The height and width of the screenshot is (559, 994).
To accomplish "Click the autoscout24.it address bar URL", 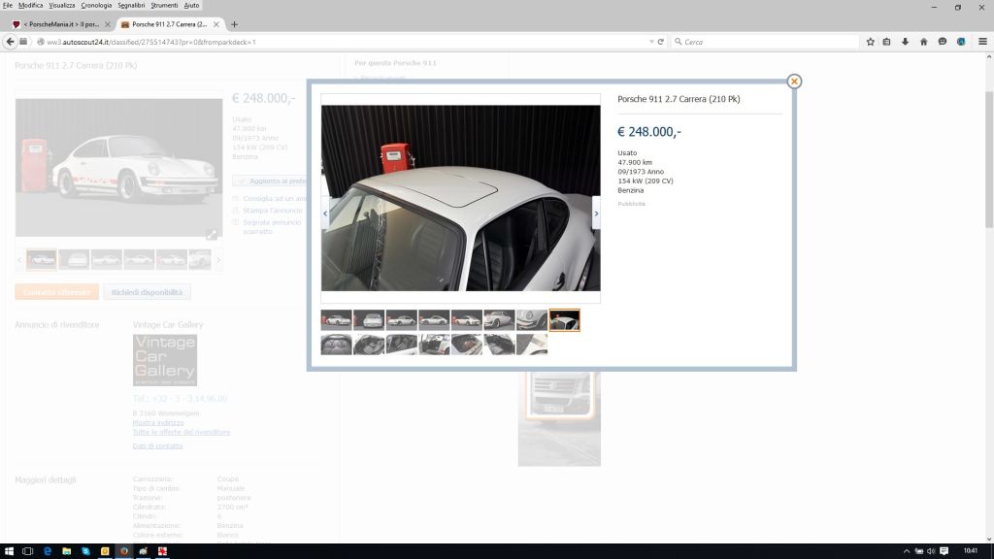I will click(150, 42).
